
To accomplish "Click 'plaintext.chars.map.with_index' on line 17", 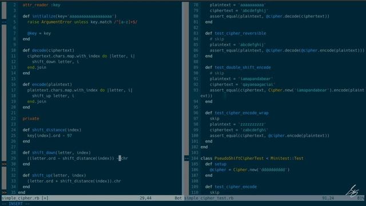I will 62,90.
